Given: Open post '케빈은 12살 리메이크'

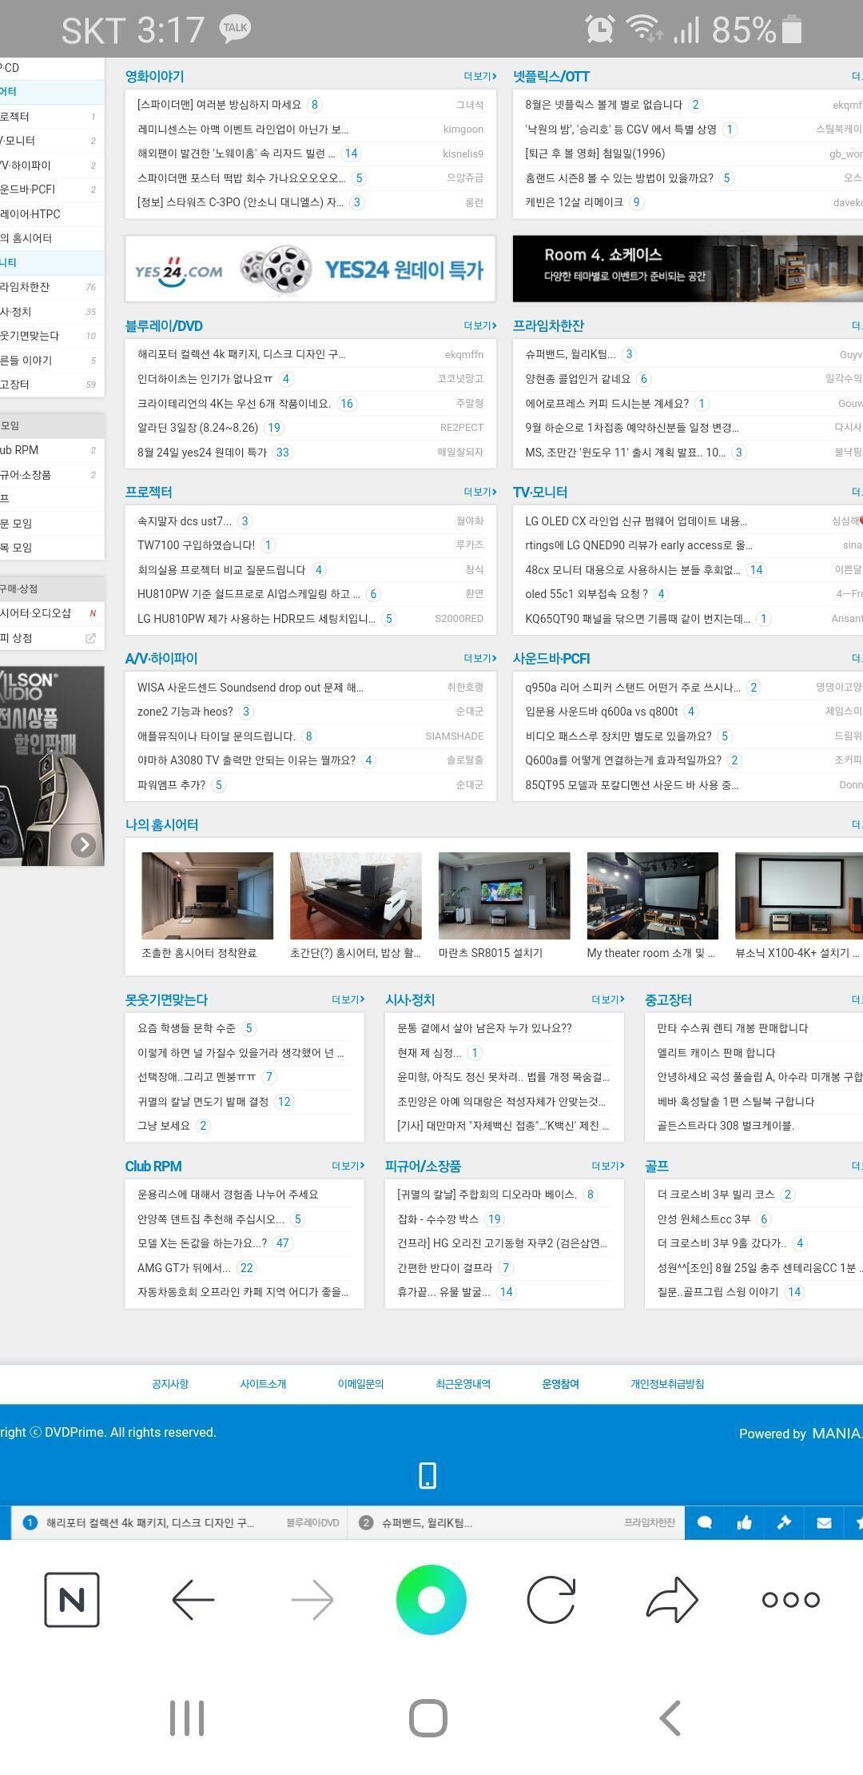Looking at the screenshot, I should 574,202.
